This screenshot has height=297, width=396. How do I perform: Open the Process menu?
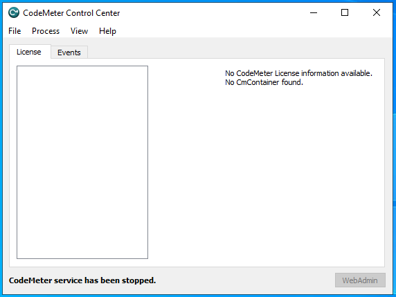tap(46, 31)
